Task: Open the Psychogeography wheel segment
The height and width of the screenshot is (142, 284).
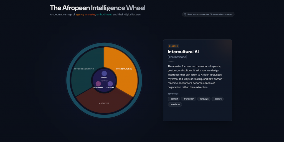Action: click(84, 69)
